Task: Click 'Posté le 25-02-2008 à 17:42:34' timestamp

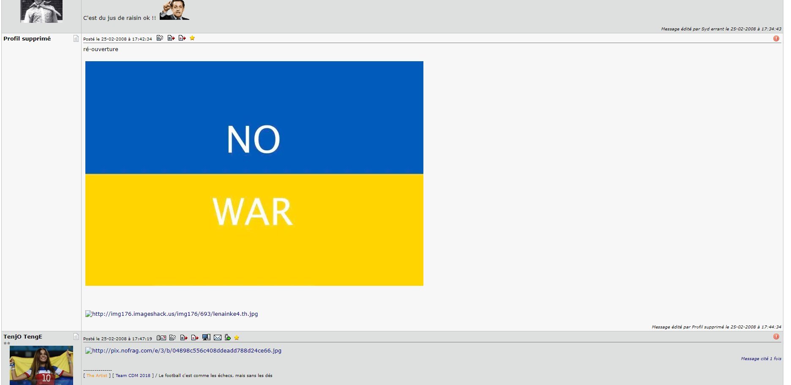Action: 117,39
